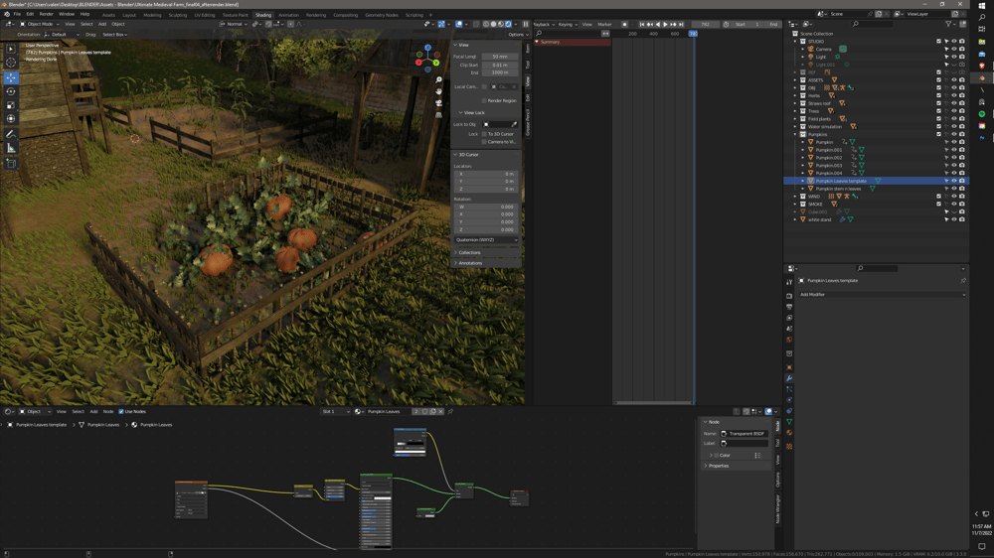Expand the Annotations panel in sidebar
Image resolution: width=994 pixels, height=558 pixels.
[x=486, y=263]
